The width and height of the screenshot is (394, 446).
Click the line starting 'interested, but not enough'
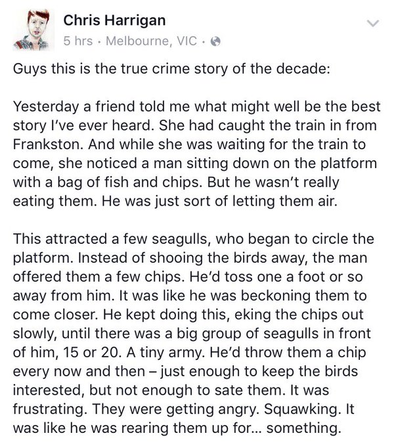coord(171,390)
